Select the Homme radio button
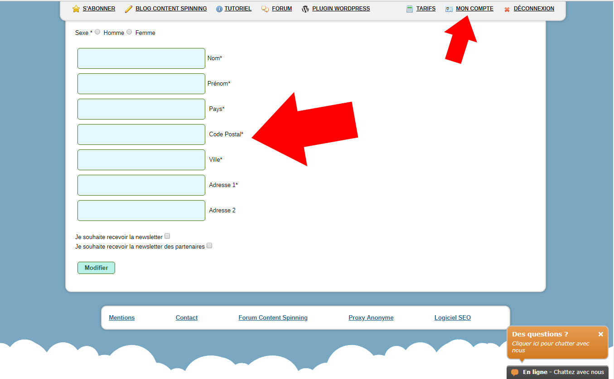614x379 pixels. point(97,32)
